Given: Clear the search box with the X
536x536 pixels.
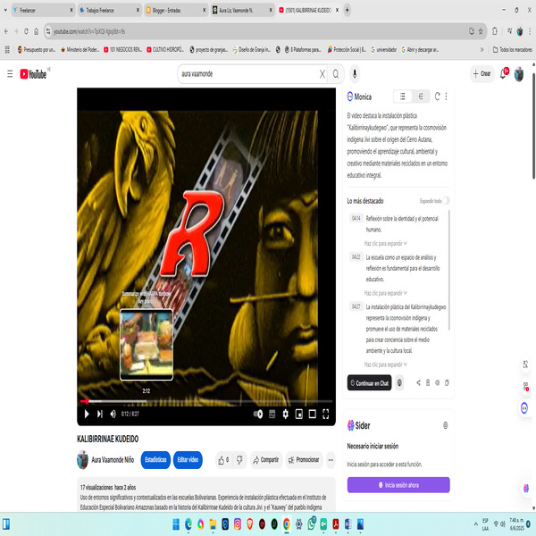Looking at the screenshot, I should (322, 74).
